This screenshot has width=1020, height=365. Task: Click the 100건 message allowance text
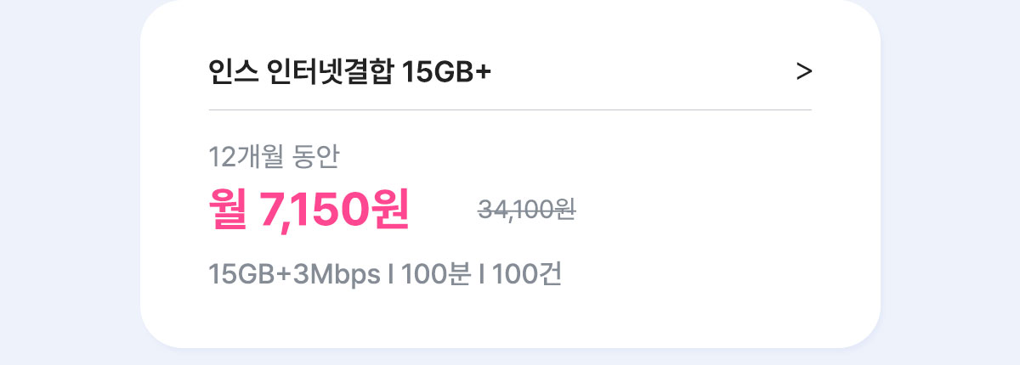pos(526,275)
